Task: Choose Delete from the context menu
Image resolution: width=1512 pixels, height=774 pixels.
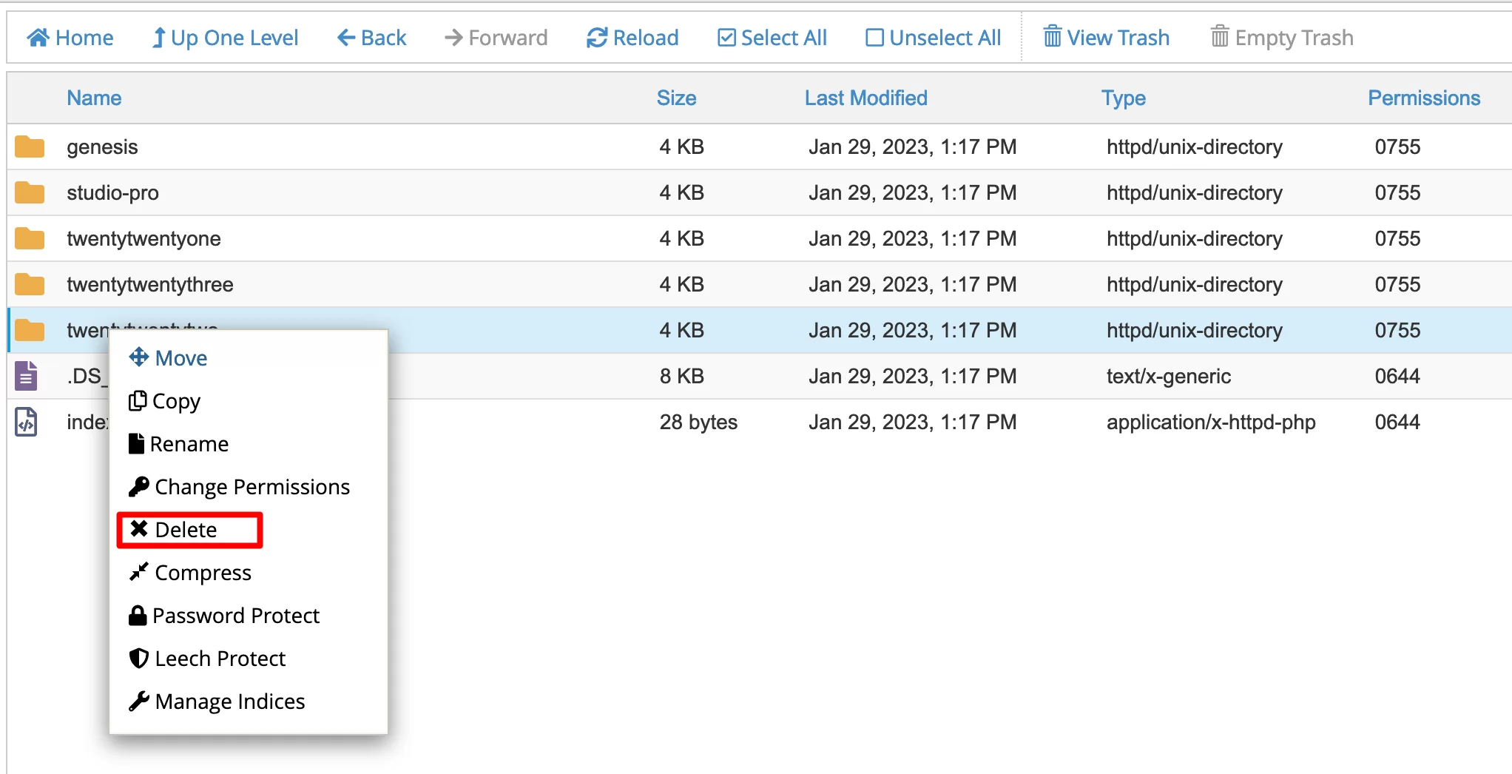Action: point(186,530)
